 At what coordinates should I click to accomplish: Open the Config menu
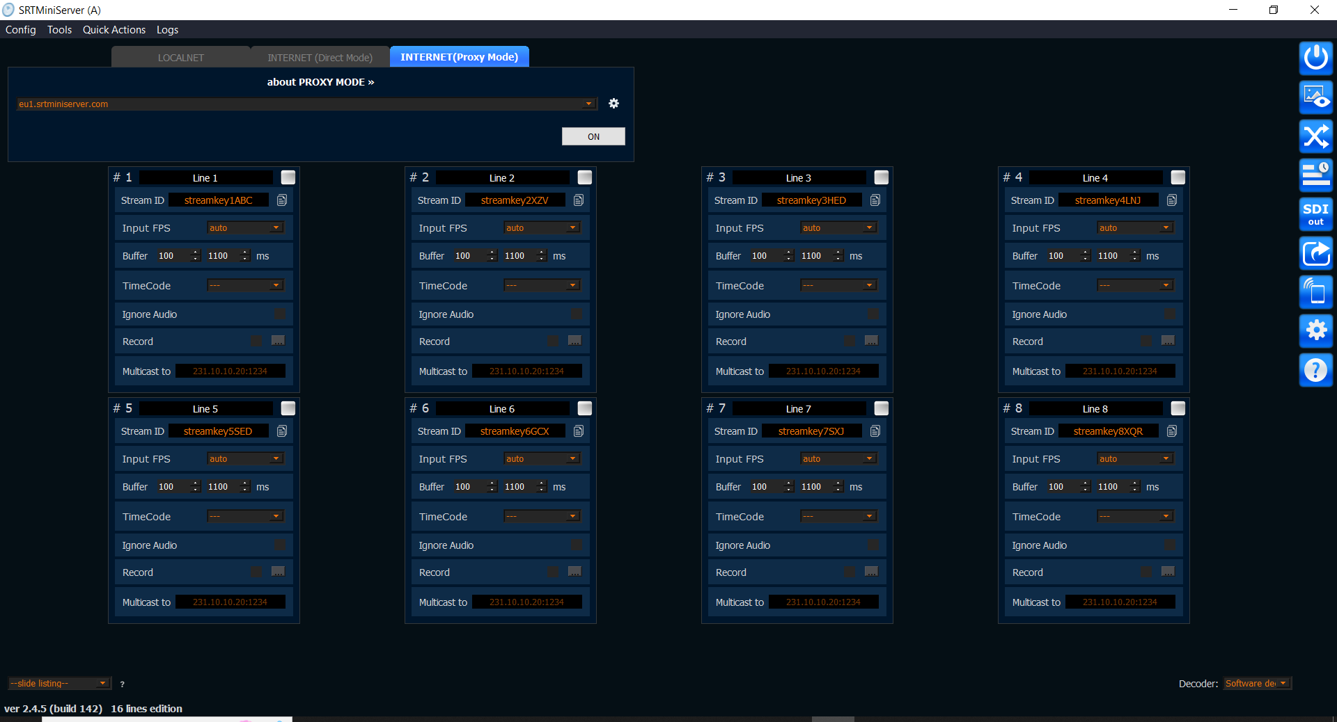(x=21, y=29)
